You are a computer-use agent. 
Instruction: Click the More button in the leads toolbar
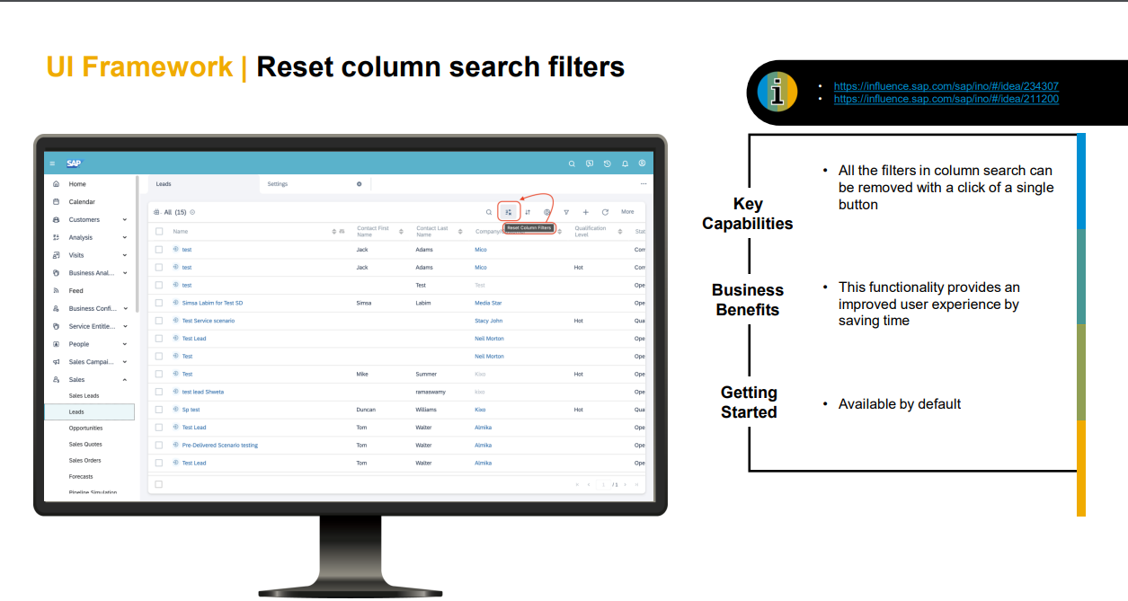627,212
